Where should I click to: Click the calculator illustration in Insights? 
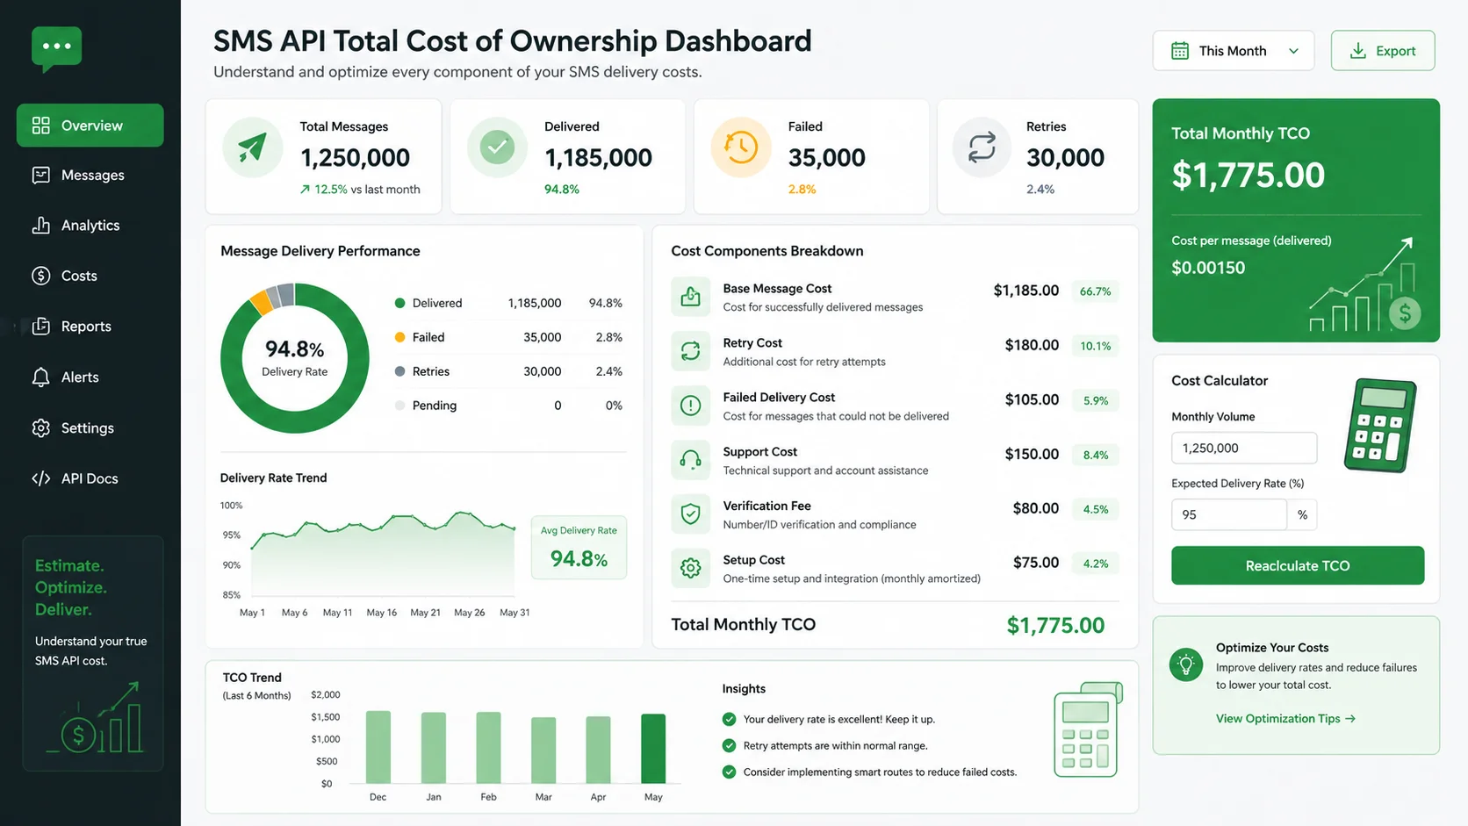(1089, 729)
